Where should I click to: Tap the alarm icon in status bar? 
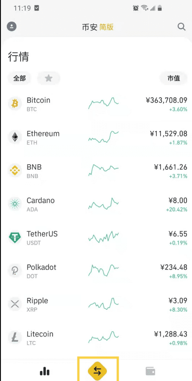coord(136,8)
